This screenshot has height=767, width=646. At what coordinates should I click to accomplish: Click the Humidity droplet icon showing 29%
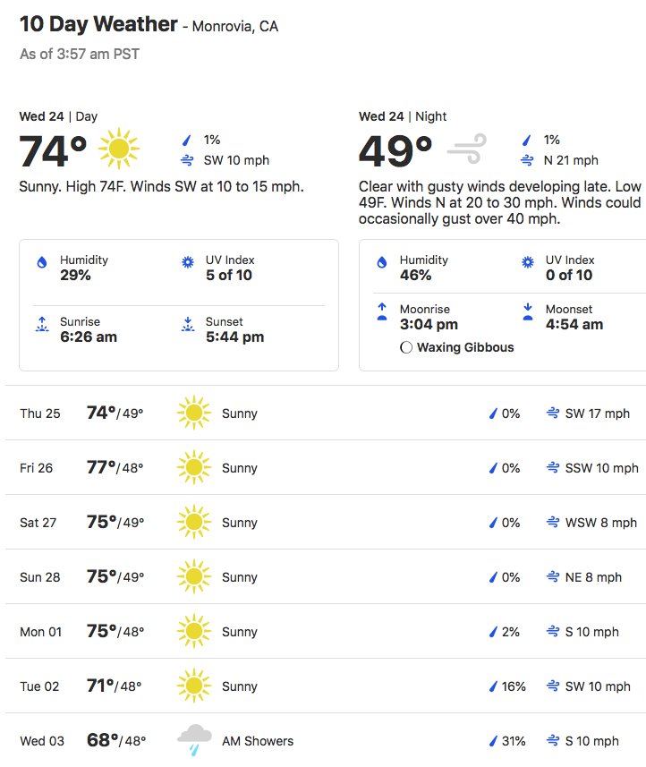[42, 262]
